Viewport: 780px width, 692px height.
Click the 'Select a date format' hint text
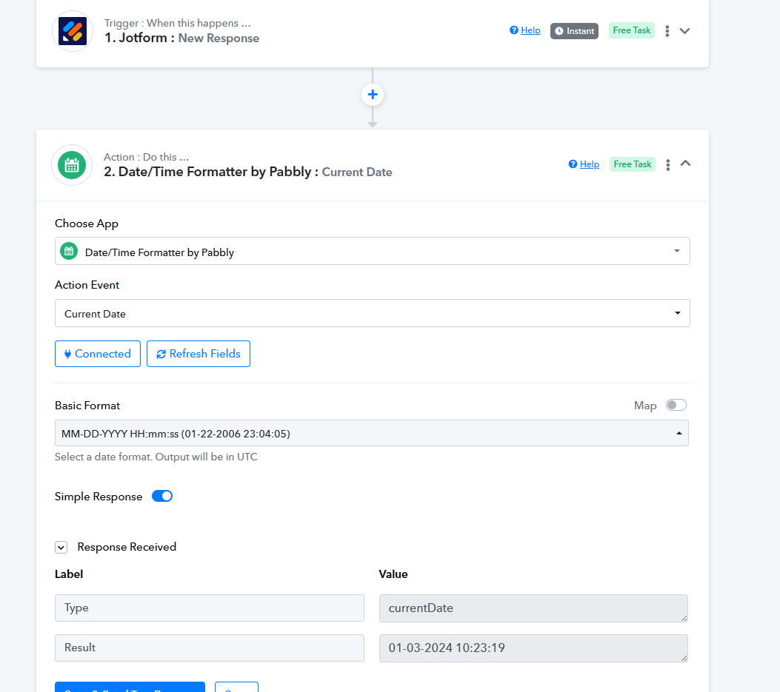(156, 457)
